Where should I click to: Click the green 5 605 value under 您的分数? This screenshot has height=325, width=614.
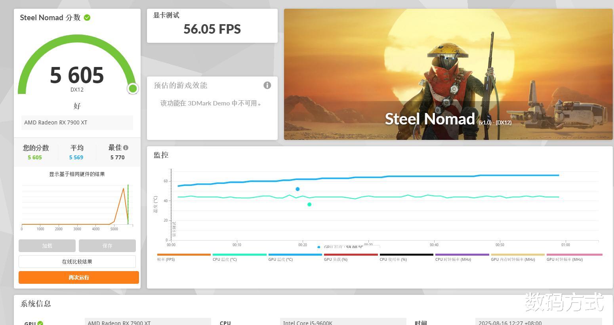coord(35,157)
